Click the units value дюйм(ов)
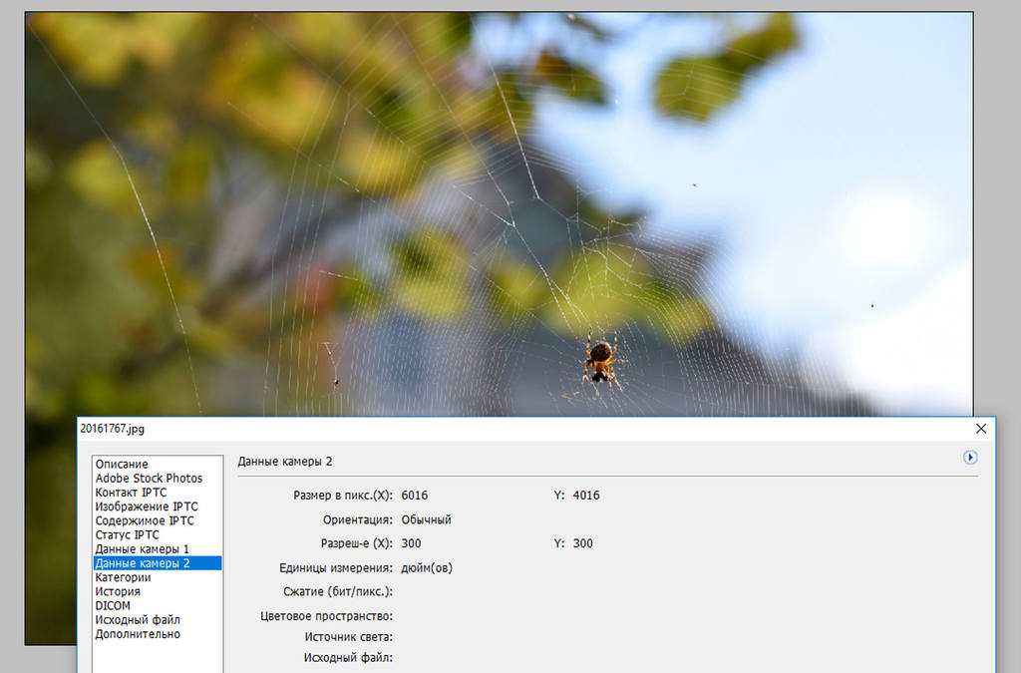Viewport: 1021px width, 673px height. [x=427, y=568]
